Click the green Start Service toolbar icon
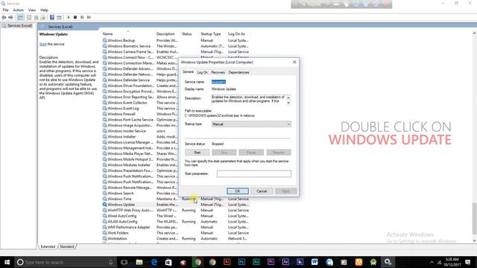The width and height of the screenshot is (477, 268). pyautogui.click(x=69, y=17)
